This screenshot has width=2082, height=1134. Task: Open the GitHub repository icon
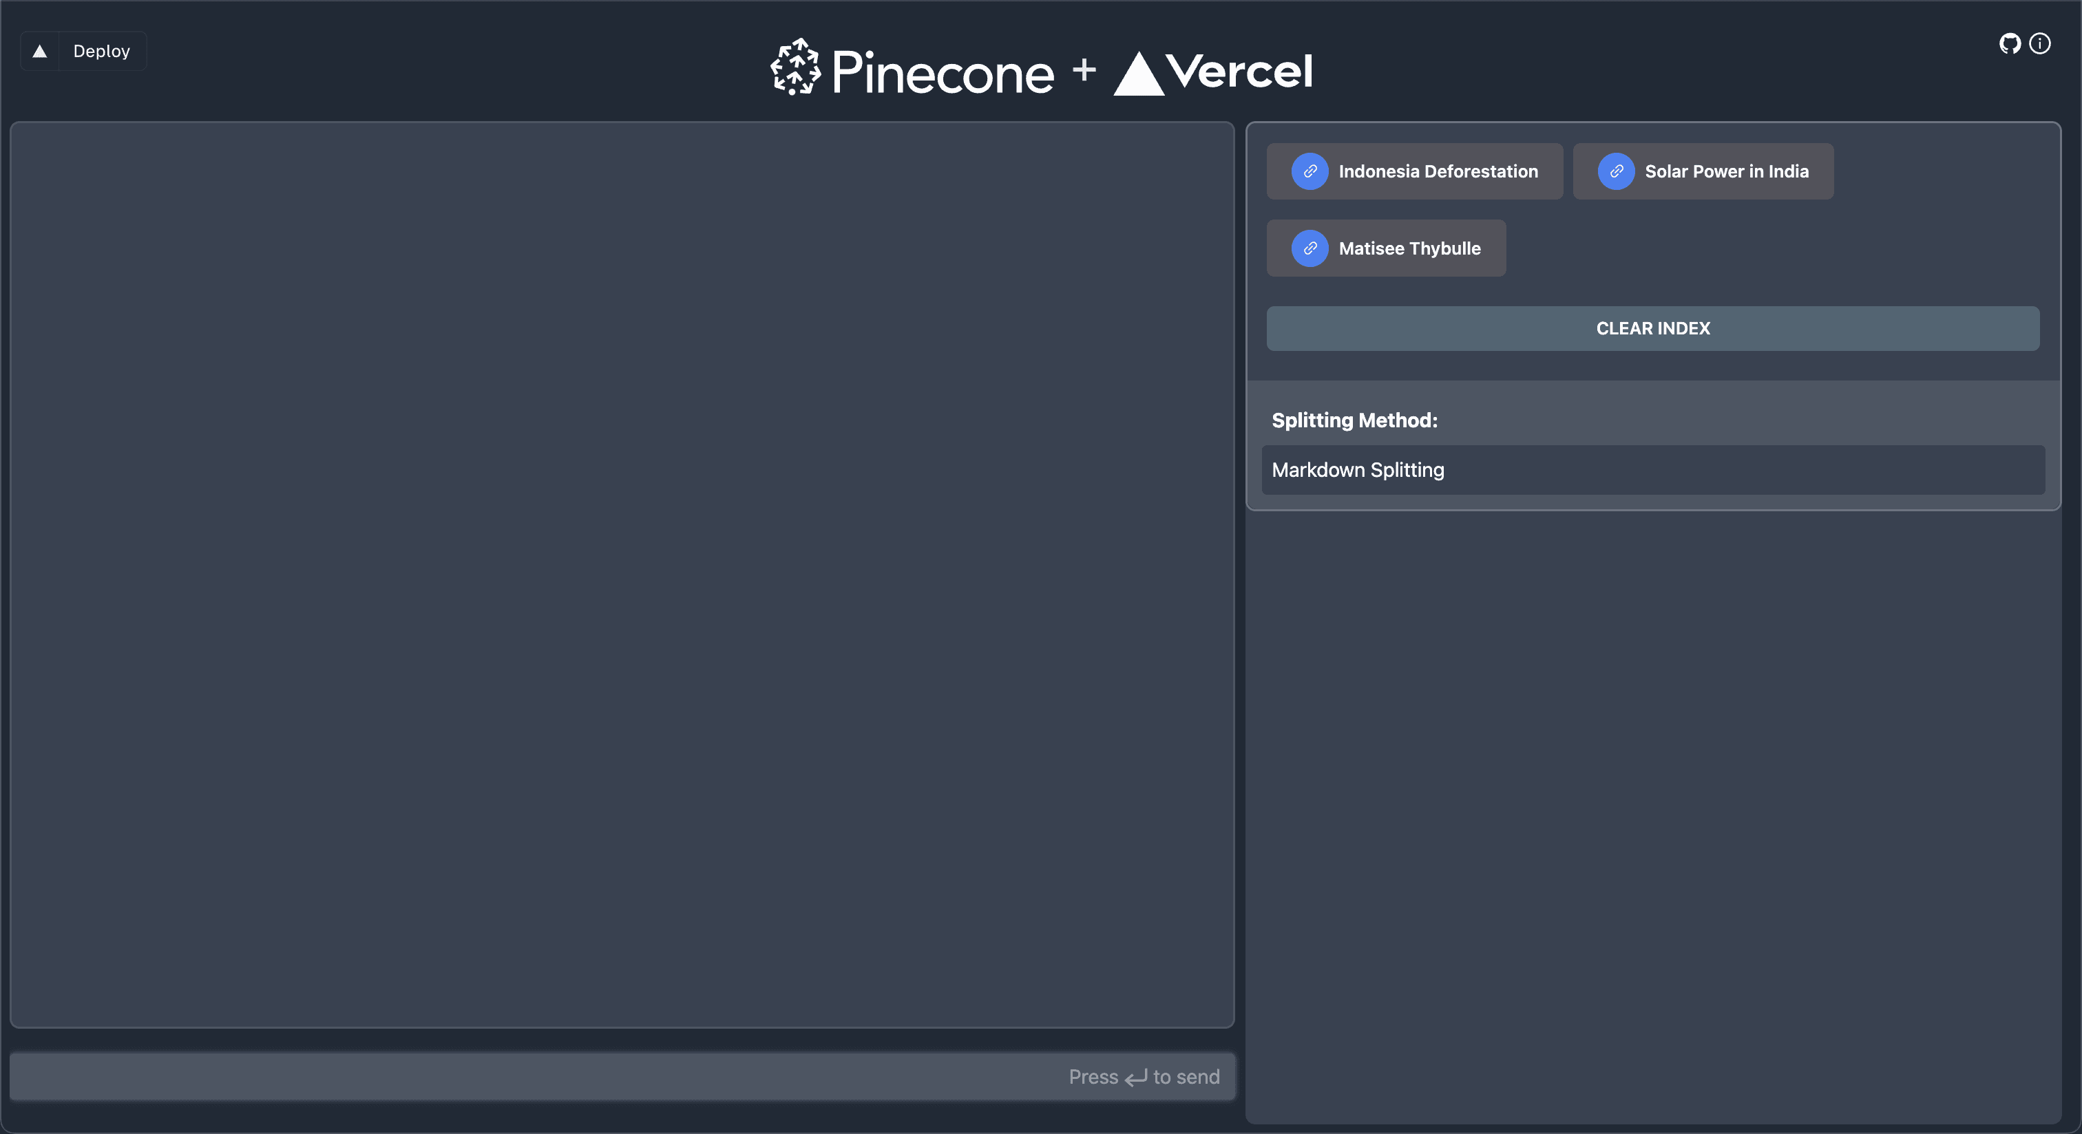tap(2009, 43)
